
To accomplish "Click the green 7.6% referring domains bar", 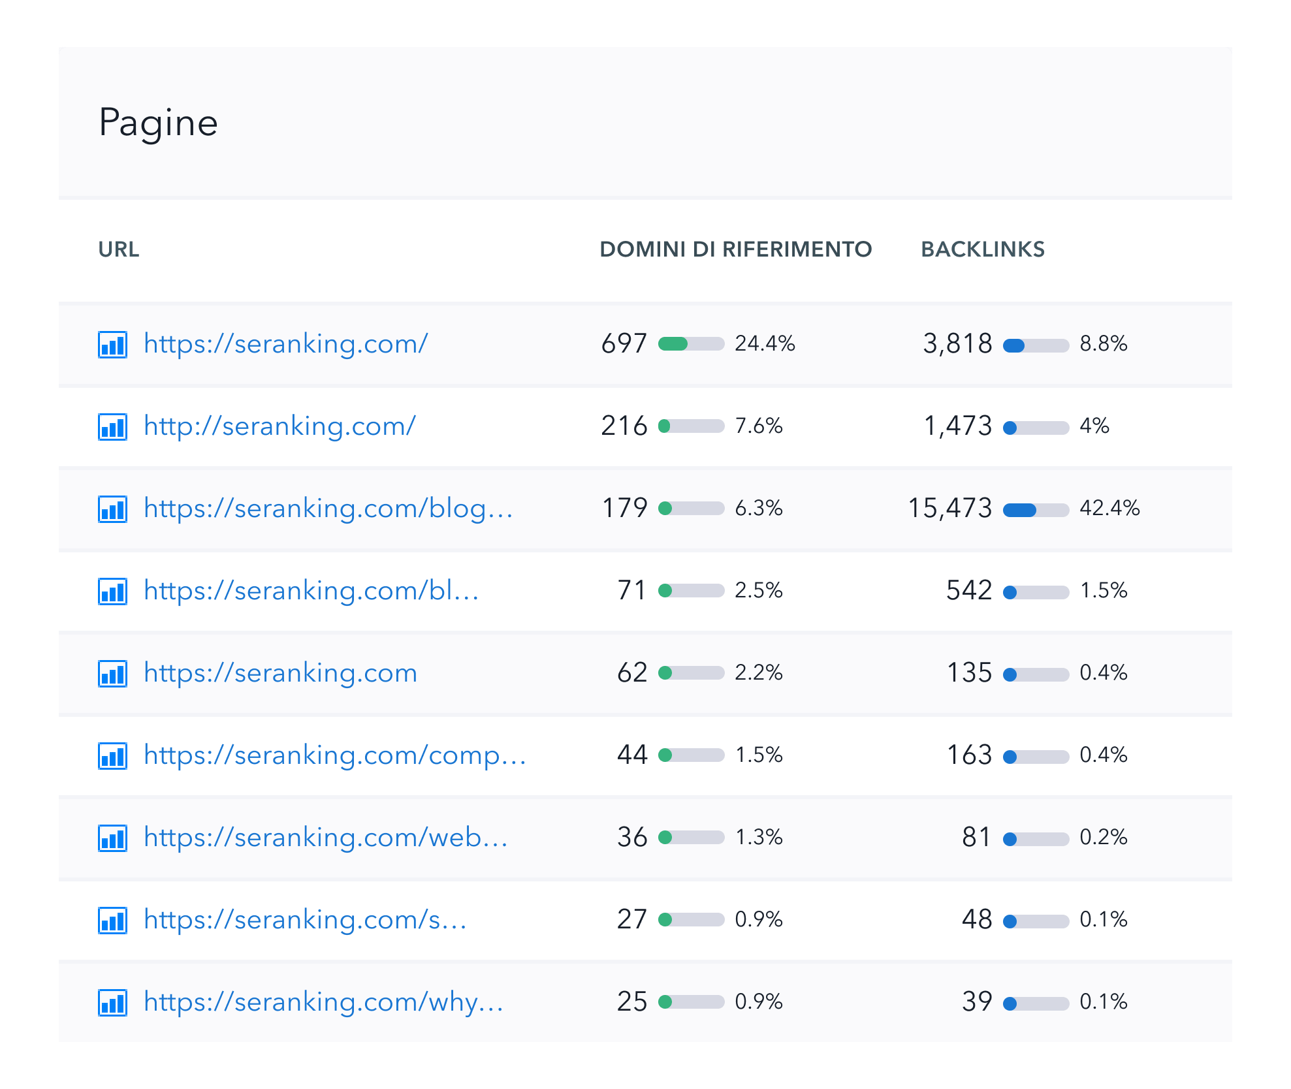I will coord(691,426).
